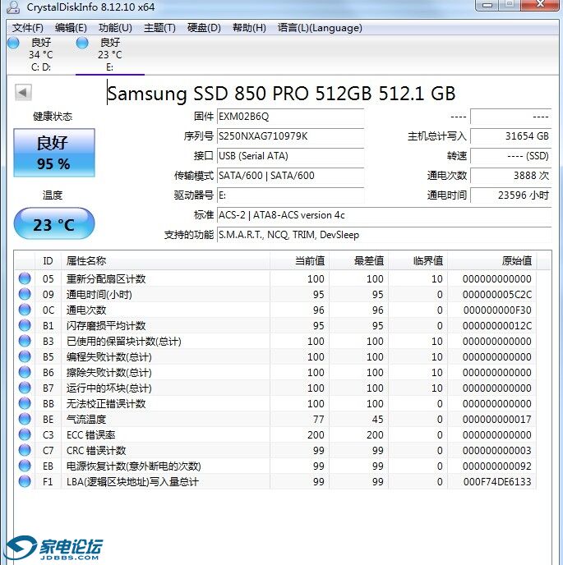The width and height of the screenshot is (563, 565).
Task: Click the interface field USB (Serial ATA)
Action: tap(290, 156)
